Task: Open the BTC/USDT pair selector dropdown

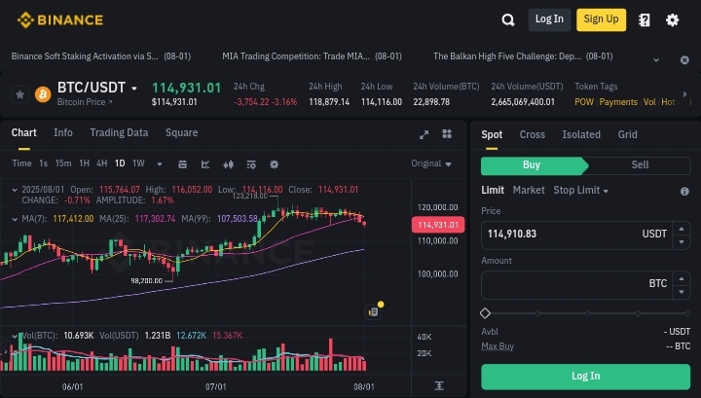Action: (x=134, y=89)
